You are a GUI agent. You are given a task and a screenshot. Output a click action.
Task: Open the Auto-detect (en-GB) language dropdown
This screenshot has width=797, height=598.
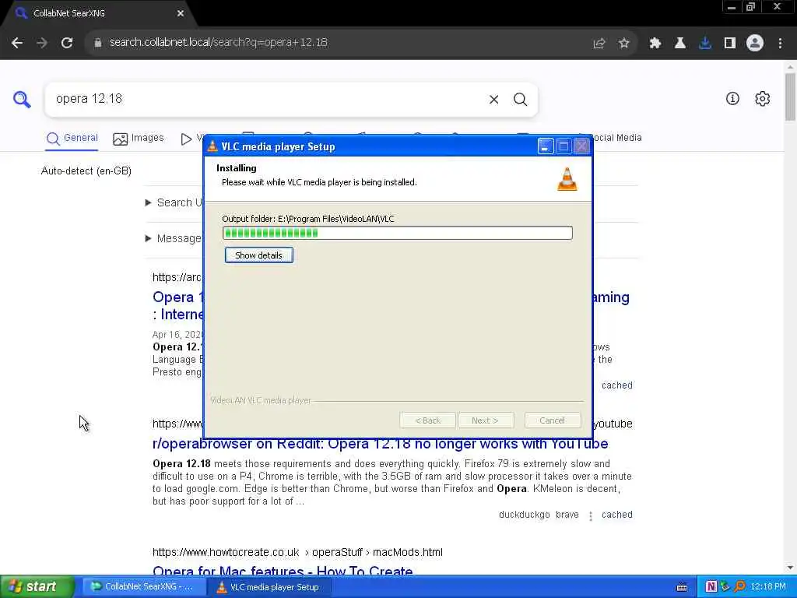[x=86, y=171]
